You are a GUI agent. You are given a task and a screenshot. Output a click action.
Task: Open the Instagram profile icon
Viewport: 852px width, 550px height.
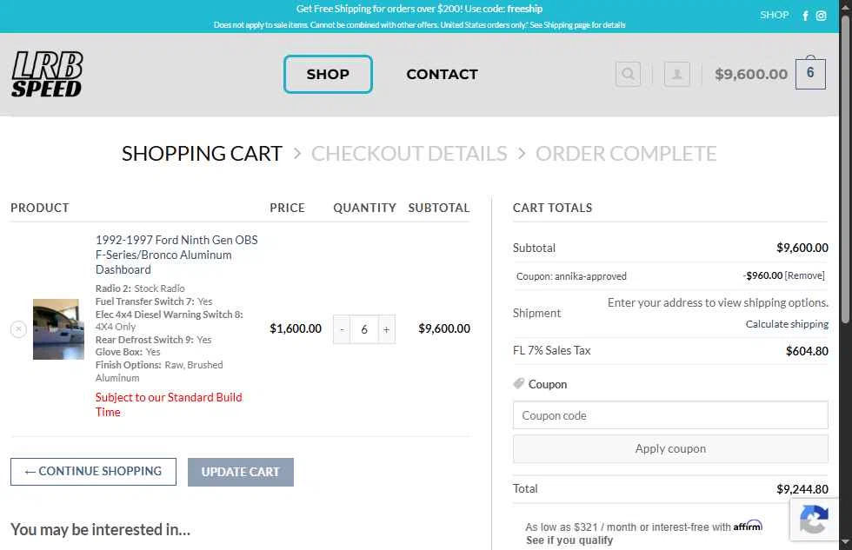pyautogui.click(x=821, y=16)
